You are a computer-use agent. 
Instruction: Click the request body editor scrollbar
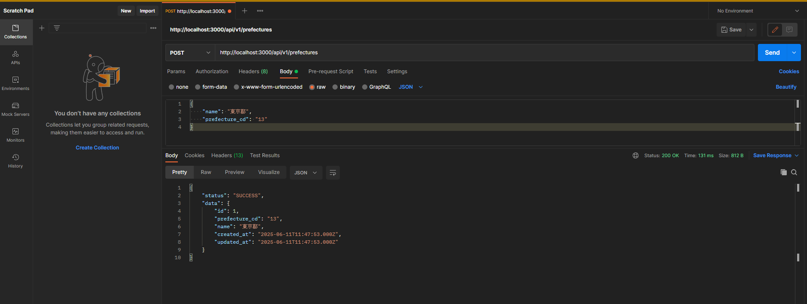coord(798,123)
